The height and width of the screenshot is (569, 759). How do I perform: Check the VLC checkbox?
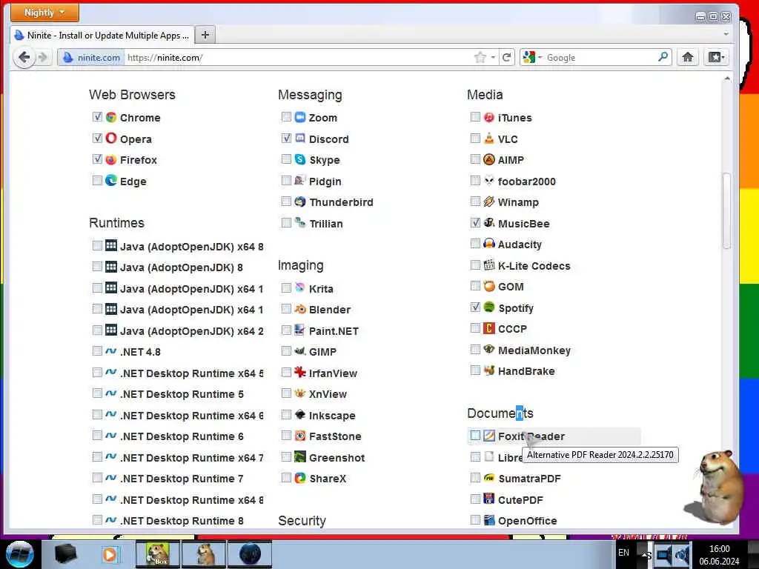pos(475,139)
